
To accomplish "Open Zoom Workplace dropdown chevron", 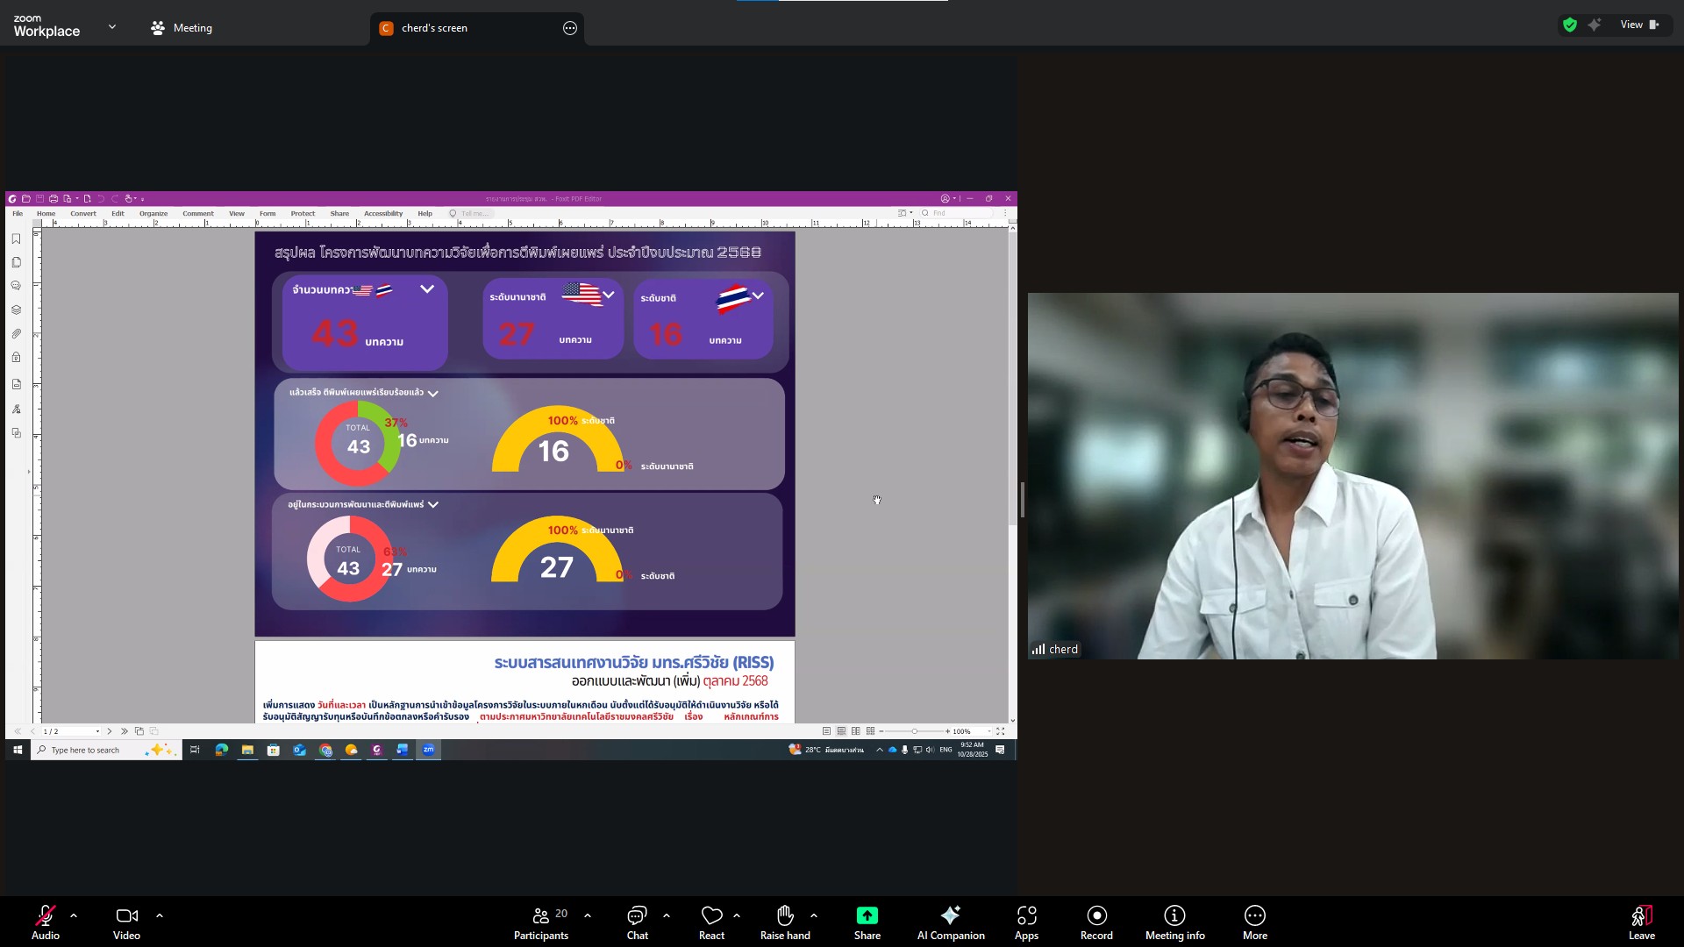I will click(x=111, y=27).
